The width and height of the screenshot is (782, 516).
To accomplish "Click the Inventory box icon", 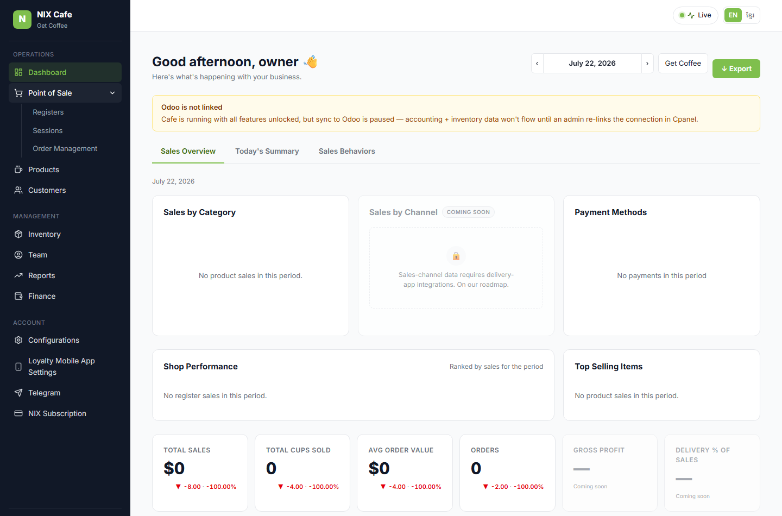I will click(18, 234).
